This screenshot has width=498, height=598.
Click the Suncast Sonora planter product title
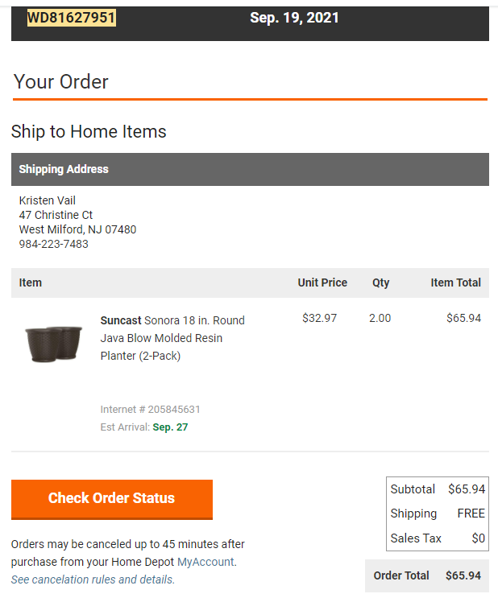click(x=172, y=338)
